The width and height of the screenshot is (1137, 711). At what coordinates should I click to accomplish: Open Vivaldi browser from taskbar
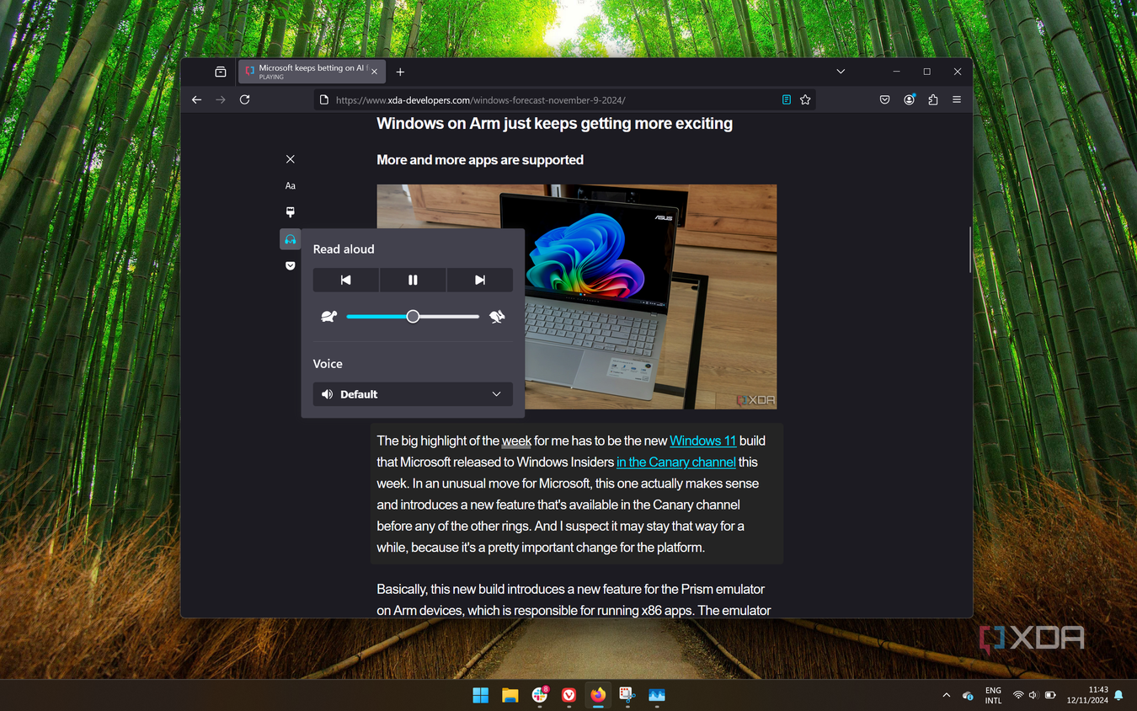click(x=568, y=695)
